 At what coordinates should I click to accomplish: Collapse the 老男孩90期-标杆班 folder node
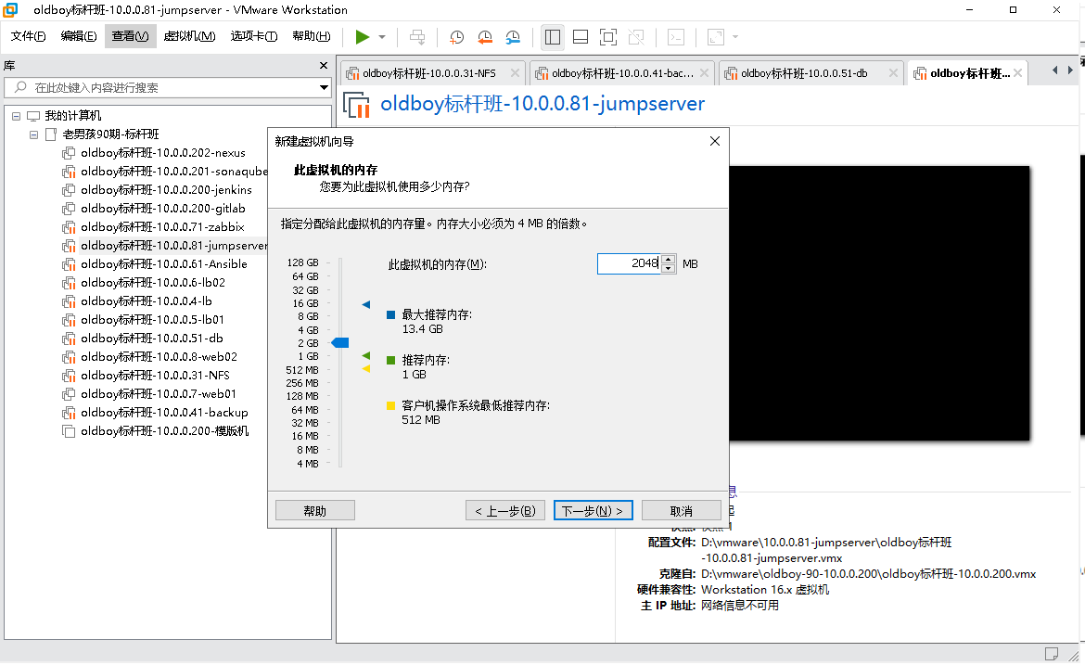click(33, 134)
